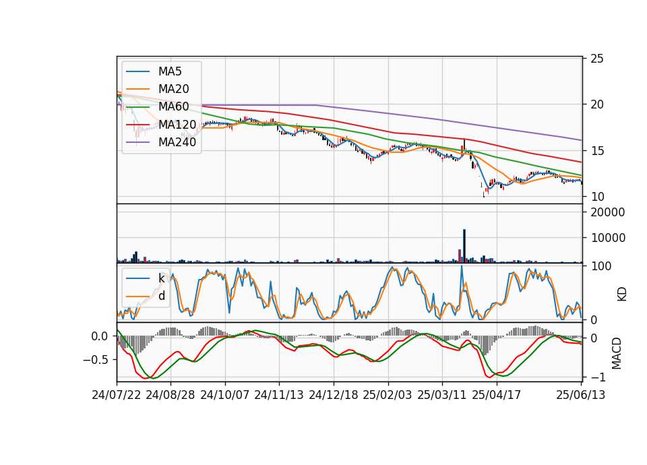This screenshot has width=647, height=465.
Task: Click the volume axis value 20000
Action: (x=608, y=212)
